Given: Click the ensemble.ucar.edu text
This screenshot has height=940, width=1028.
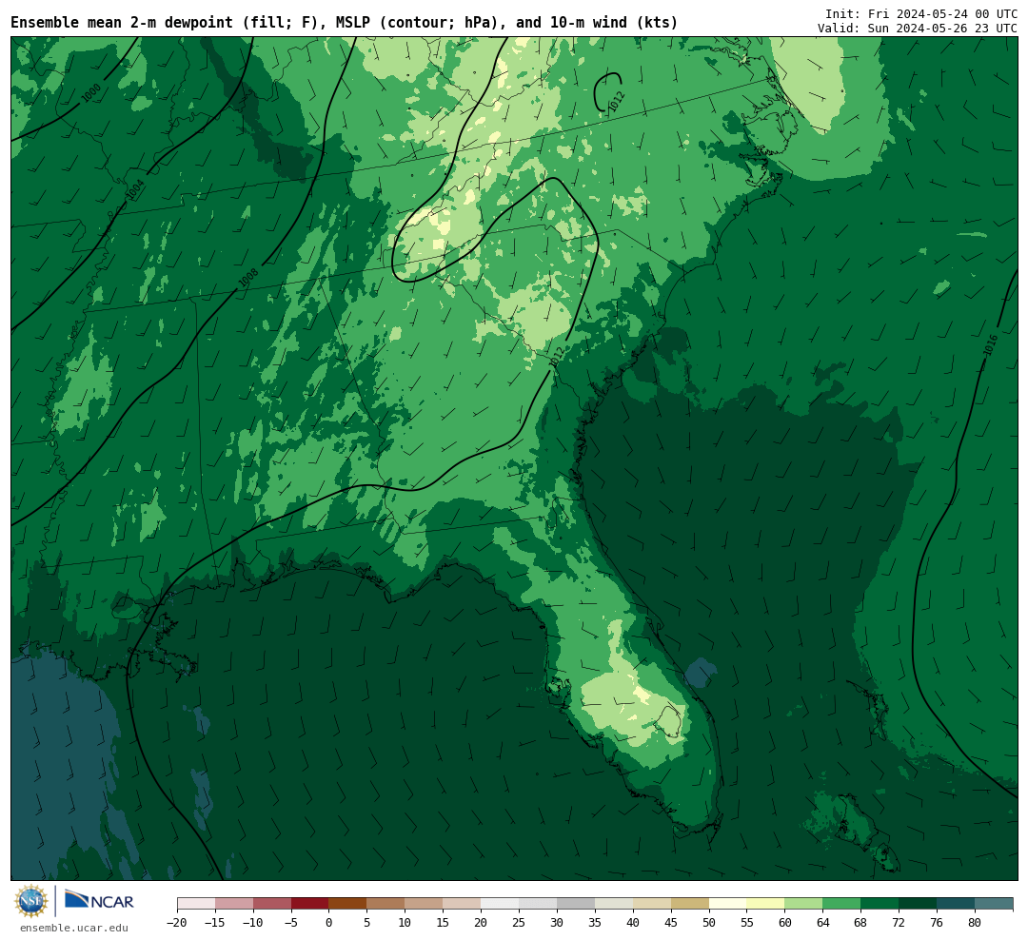Looking at the screenshot, I should pyautogui.click(x=74, y=928).
